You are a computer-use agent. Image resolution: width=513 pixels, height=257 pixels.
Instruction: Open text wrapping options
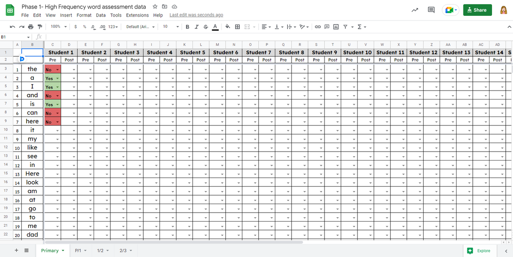click(291, 26)
